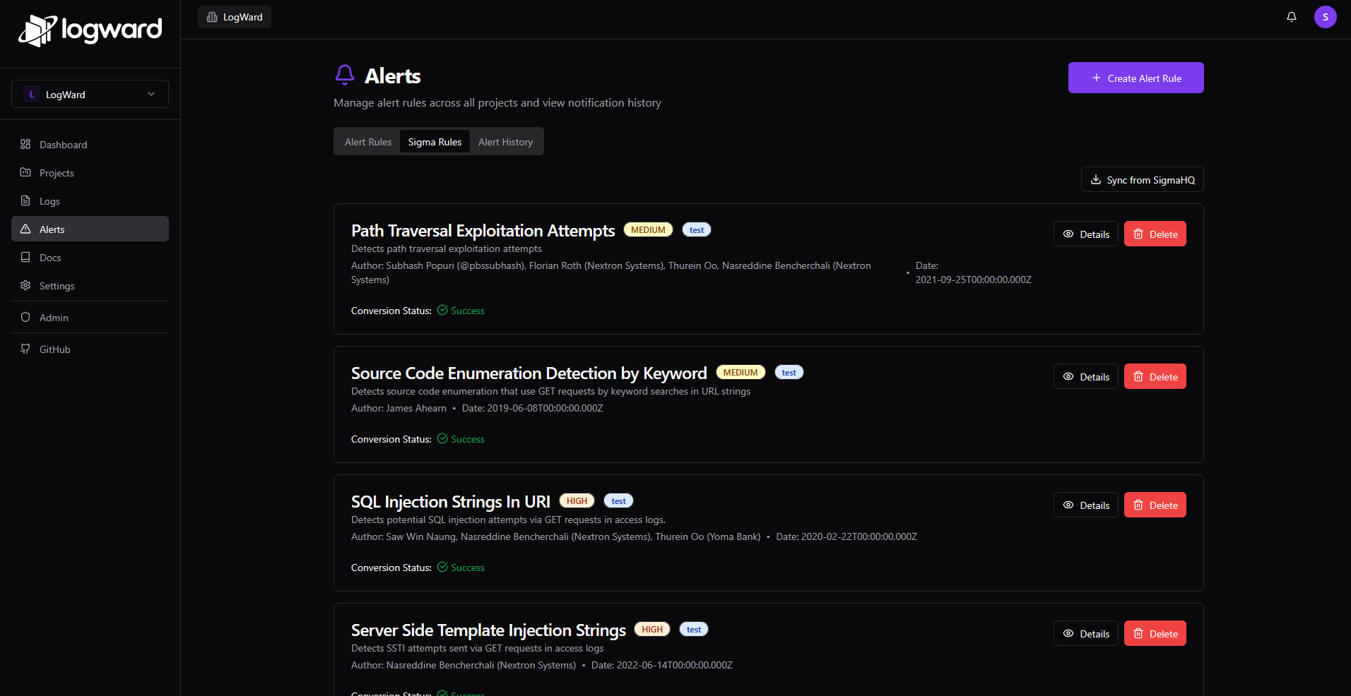Image resolution: width=1351 pixels, height=696 pixels.
Task: Open the user avatar menu
Action: click(x=1326, y=16)
